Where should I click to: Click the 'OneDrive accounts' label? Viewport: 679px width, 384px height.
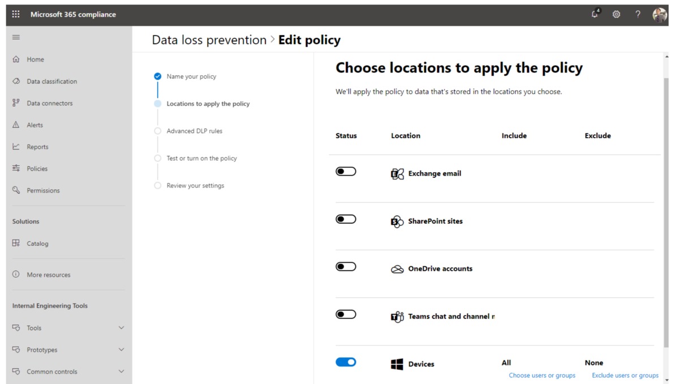[440, 269]
